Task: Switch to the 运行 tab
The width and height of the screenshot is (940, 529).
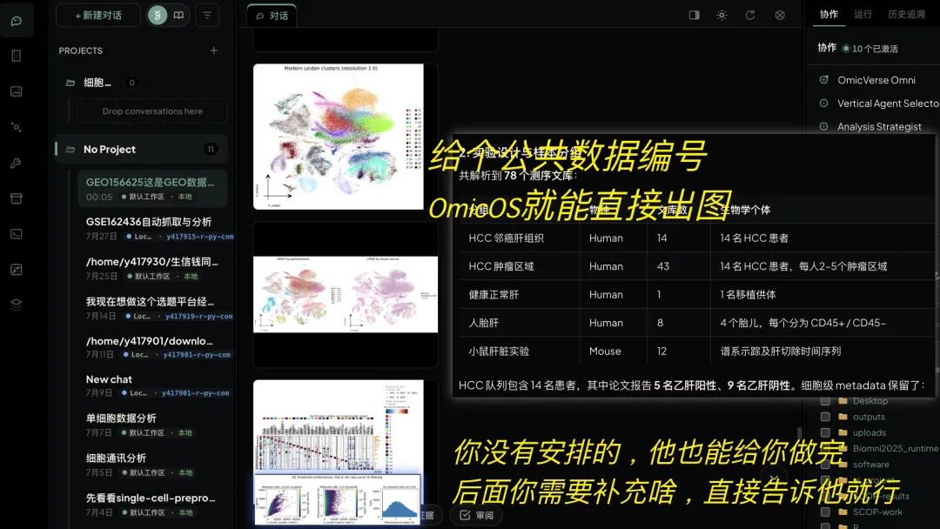Action: point(863,15)
